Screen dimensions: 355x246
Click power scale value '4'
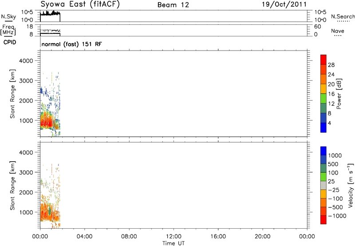329,123
